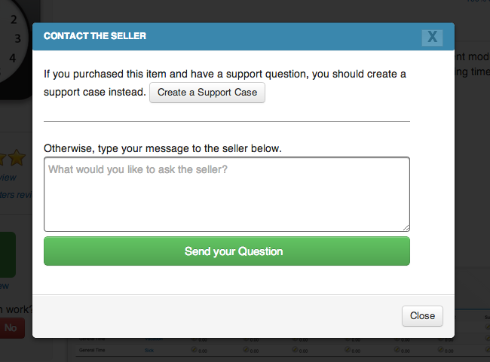This screenshot has height=362, width=490.
Task: Click the link below the dark green button
Action: (x=5, y=286)
